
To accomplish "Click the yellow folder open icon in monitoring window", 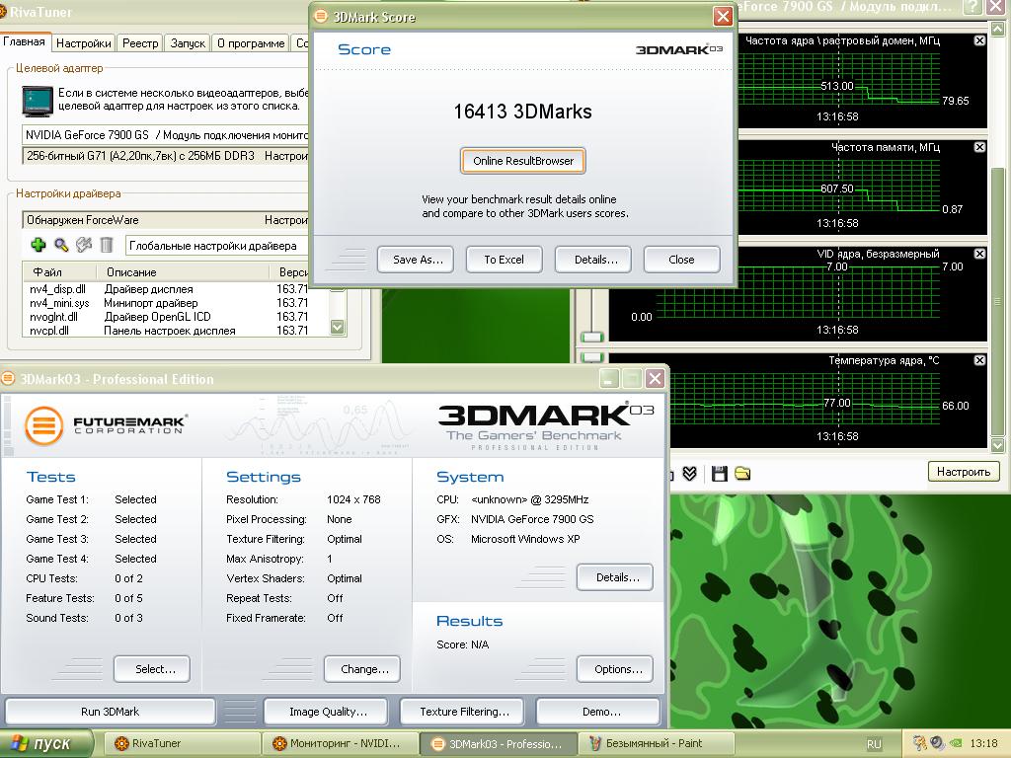I will [x=742, y=474].
